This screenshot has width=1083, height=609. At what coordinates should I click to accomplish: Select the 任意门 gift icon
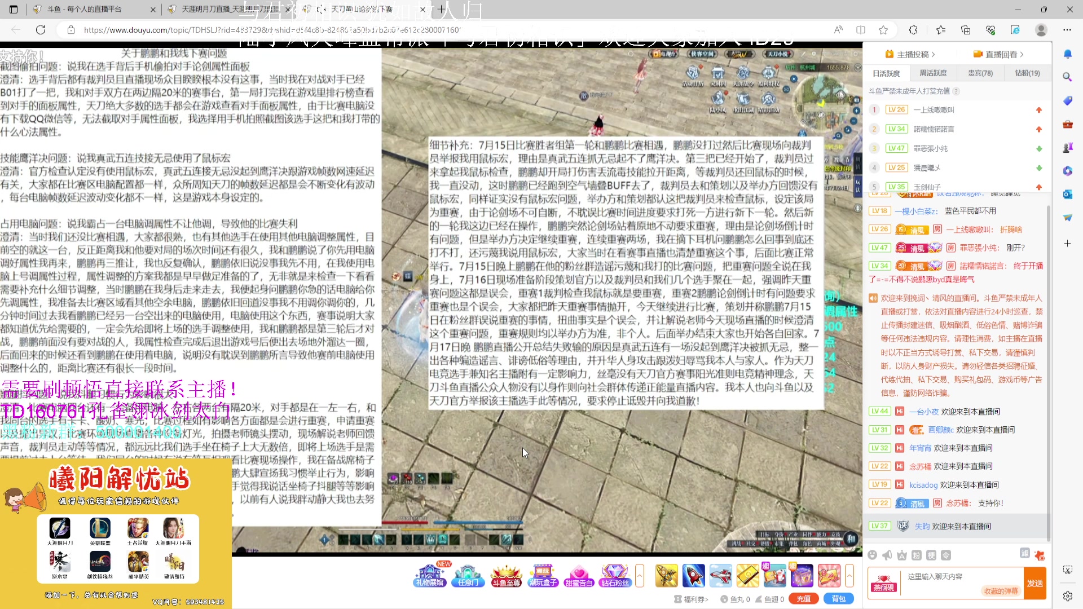pyautogui.click(x=468, y=575)
